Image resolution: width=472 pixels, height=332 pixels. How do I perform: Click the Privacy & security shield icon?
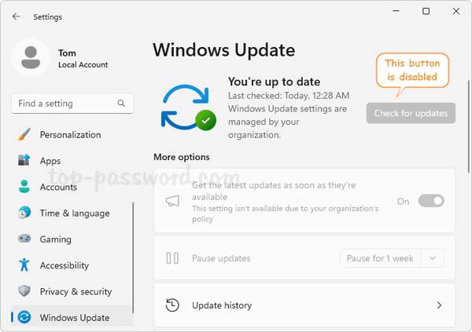[x=24, y=291]
